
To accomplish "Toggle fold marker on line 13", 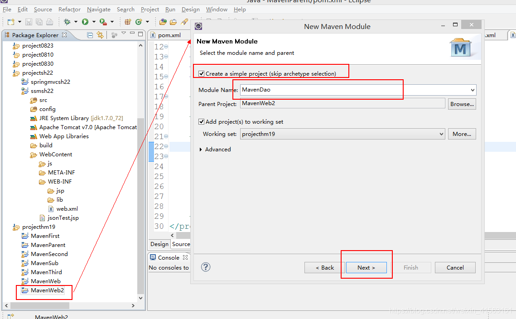I will pos(166,57).
